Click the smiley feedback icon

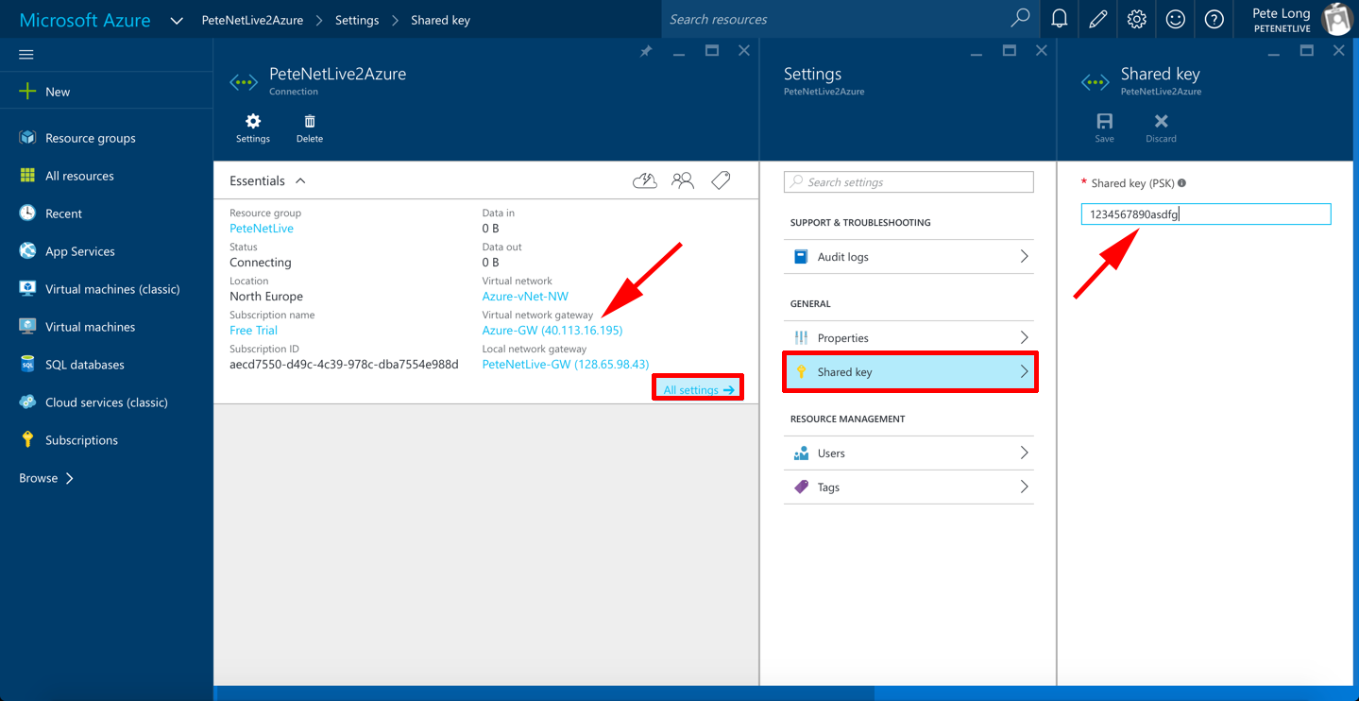pos(1176,19)
